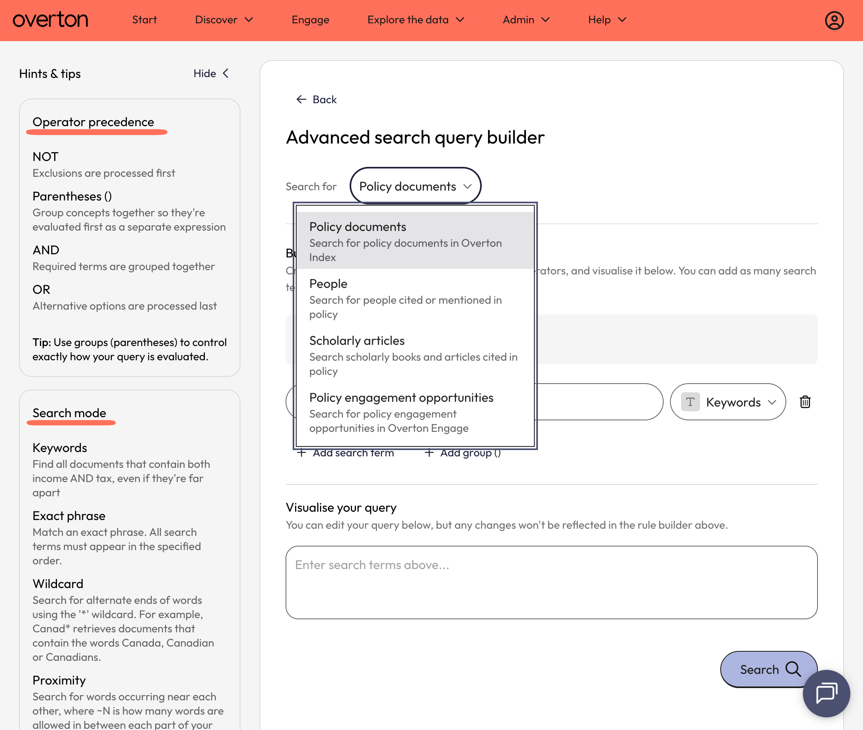Image resolution: width=863 pixels, height=730 pixels.
Task: Expand the Help menu
Action: click(x=607, y=20)
